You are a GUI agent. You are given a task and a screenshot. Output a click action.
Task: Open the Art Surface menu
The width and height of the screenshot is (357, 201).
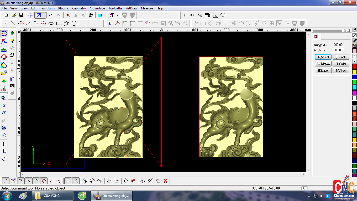[x=97, y=8]
